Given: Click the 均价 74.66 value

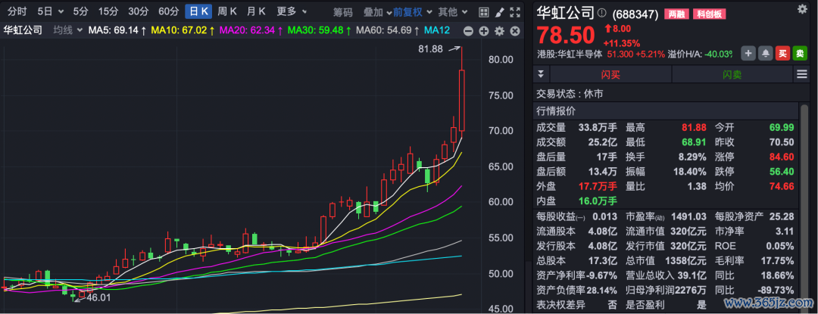Looking at the screenshot, I should pyautogui.click(x=782, y=186).
